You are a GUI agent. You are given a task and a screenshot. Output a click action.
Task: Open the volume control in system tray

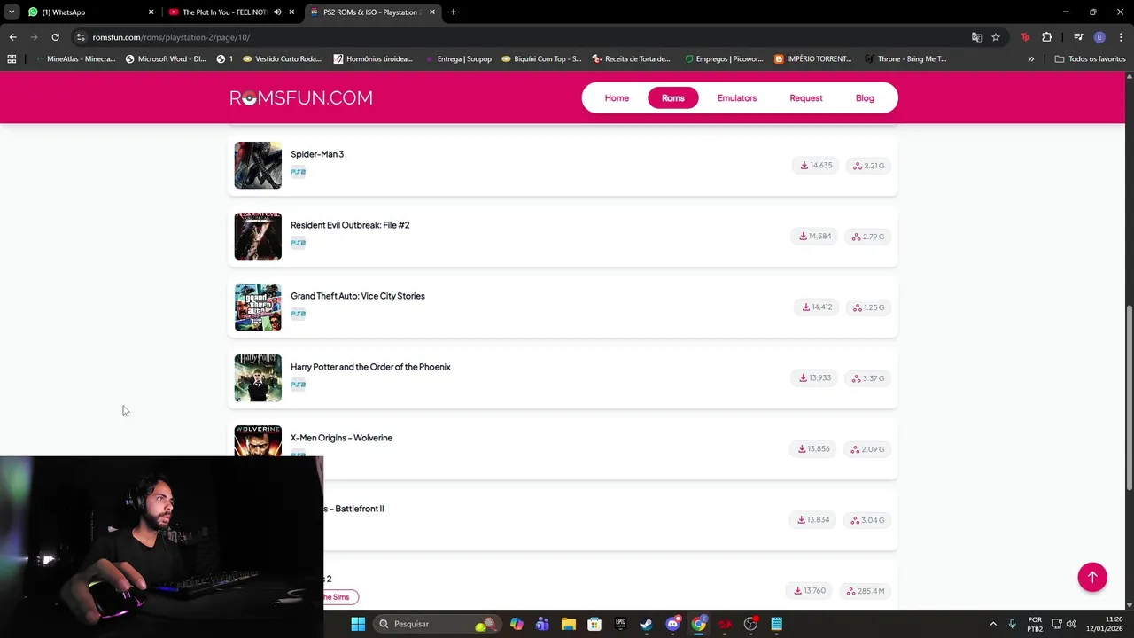pyautogui.click(x=1072, y=624)
